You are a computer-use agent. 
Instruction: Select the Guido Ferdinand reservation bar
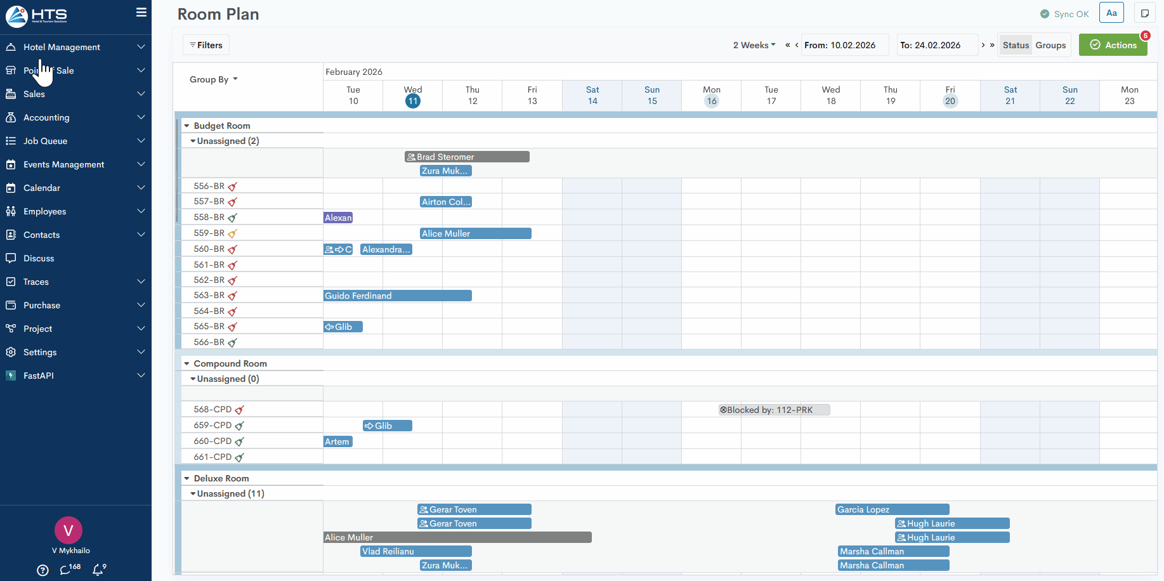397,296
